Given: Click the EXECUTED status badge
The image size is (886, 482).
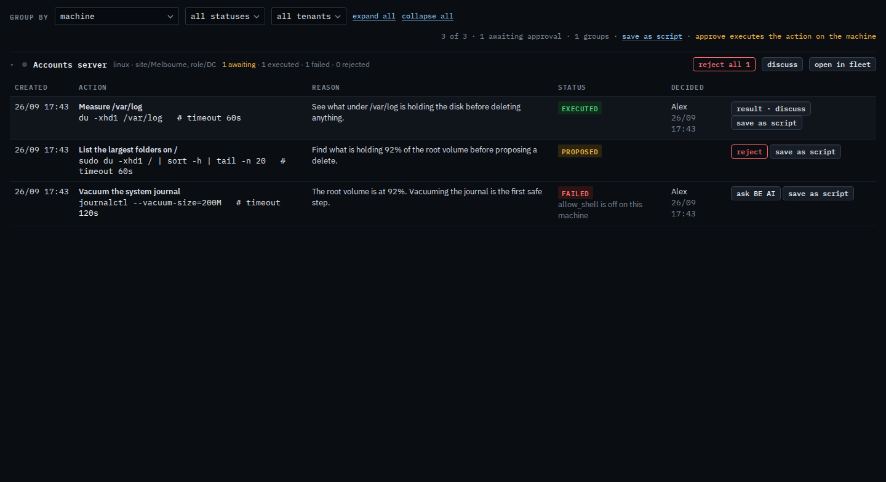Looking at the screenshot, I should (580, 109).
